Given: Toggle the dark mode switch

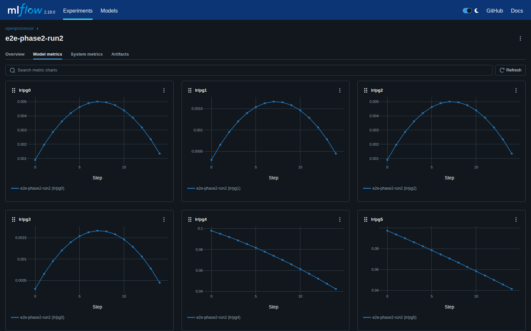Looking at the screenshot, I should (x=467, y=11).
